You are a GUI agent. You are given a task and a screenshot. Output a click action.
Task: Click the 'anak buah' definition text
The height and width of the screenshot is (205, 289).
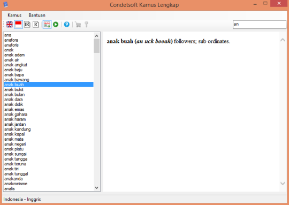point(169,41)
